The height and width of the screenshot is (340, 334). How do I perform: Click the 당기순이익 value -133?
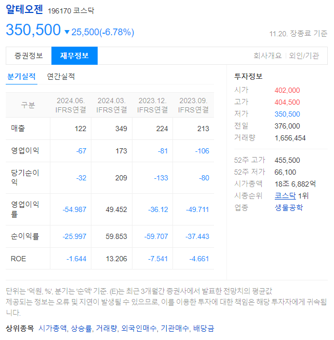pos(161,178)
